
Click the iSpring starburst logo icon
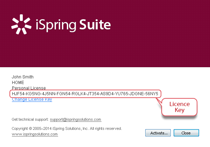click(21, 24)
